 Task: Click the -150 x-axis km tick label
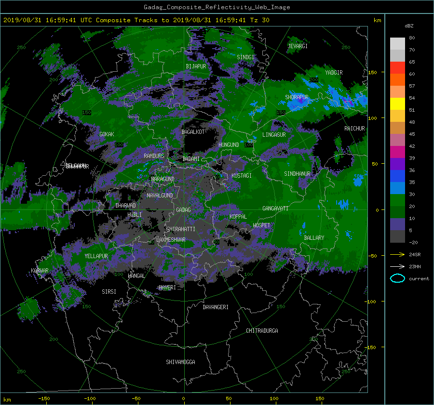[44, 399]
